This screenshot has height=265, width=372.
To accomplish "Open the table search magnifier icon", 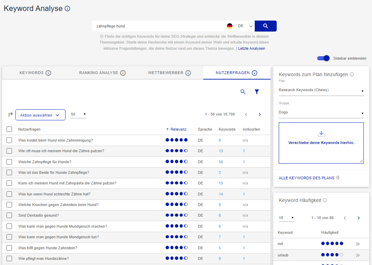I will tap(243, 92).
